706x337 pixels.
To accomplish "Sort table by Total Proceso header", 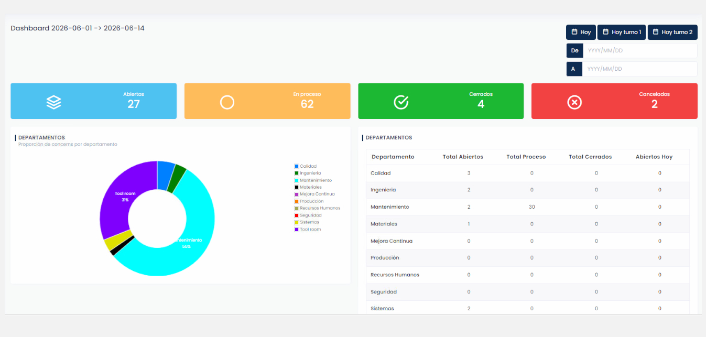I will click(x=526, y=157).
